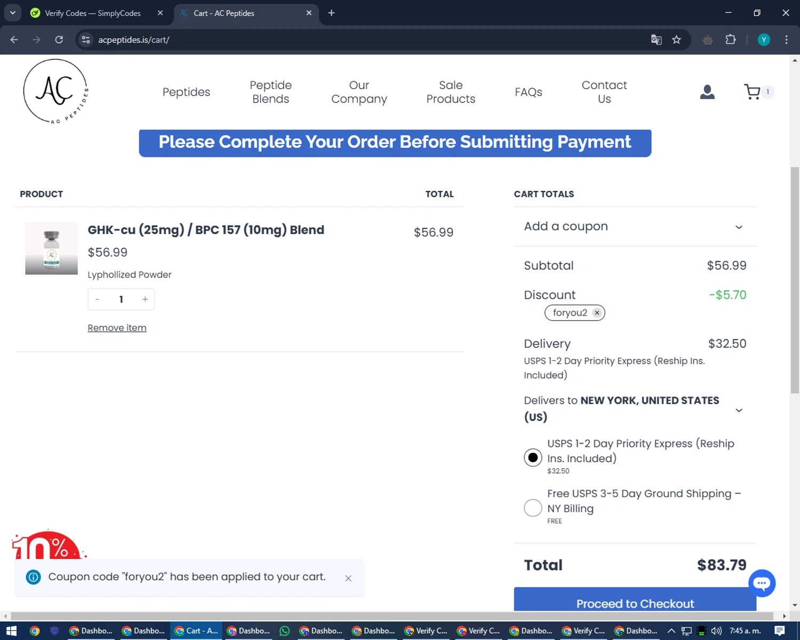Open WhatsApp from the taskbar
800x640 pixels.
(x=285, y=631)
